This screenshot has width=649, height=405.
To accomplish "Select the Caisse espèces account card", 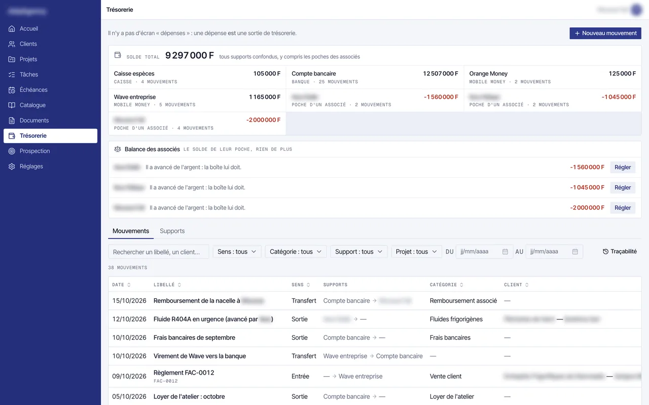I will pos(197,77).
